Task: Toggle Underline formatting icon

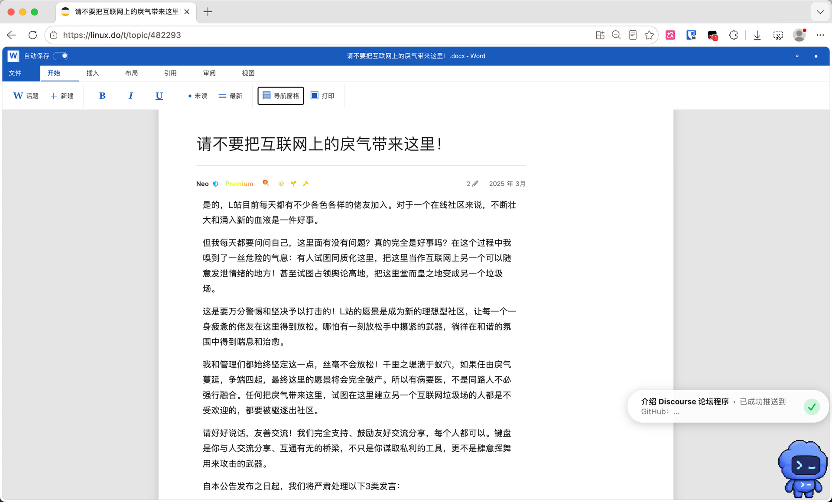Action: pos(159,96)
